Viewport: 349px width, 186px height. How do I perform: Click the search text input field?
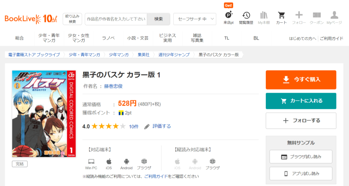click(116, 19)
